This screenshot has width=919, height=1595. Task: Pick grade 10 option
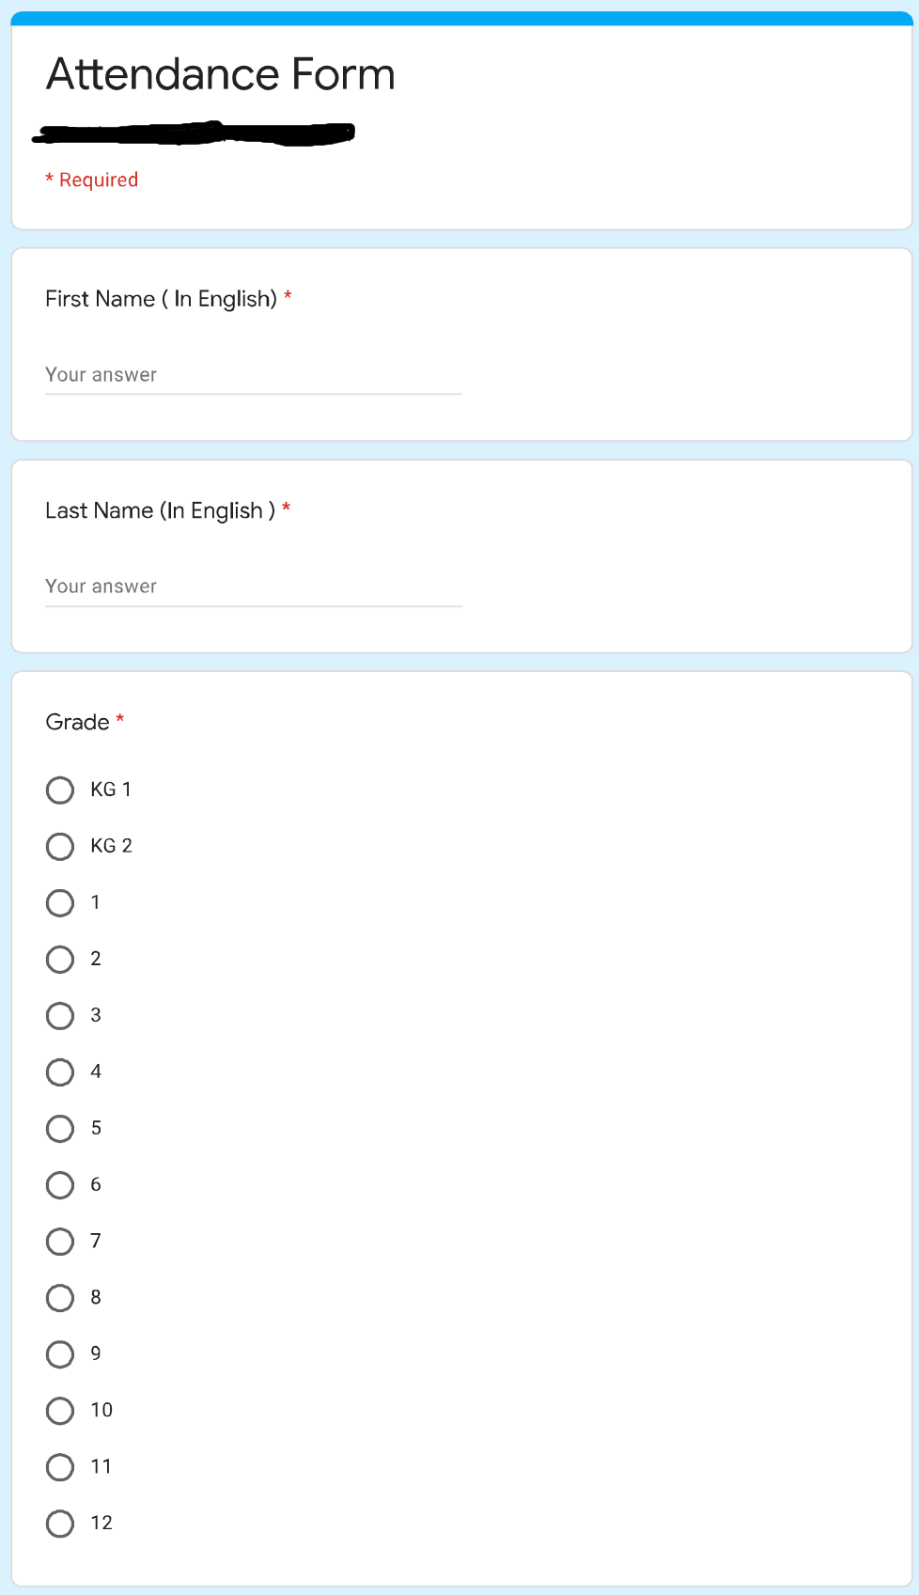(60, 1410)
